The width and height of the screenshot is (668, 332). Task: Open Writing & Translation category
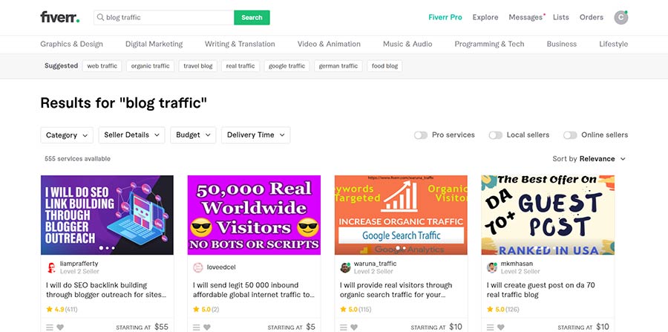[240, 44]
